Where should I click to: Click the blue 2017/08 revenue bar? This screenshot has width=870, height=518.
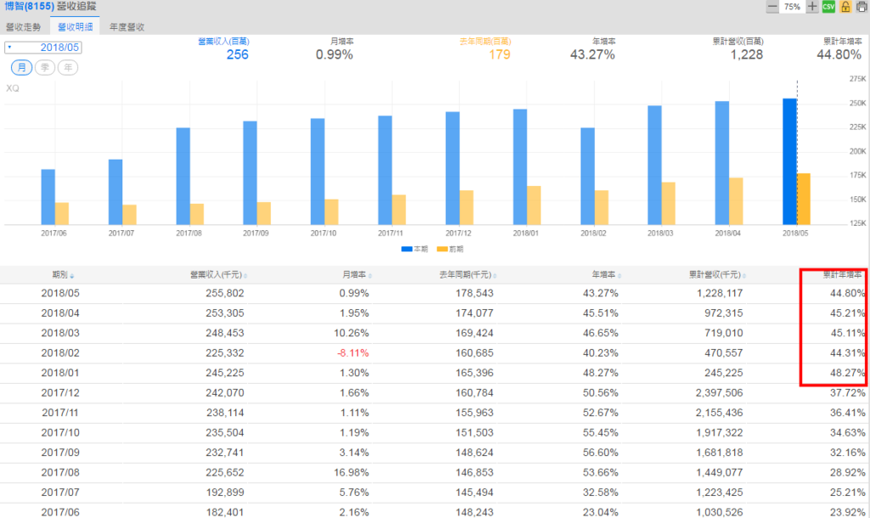[x=184, y=177]
